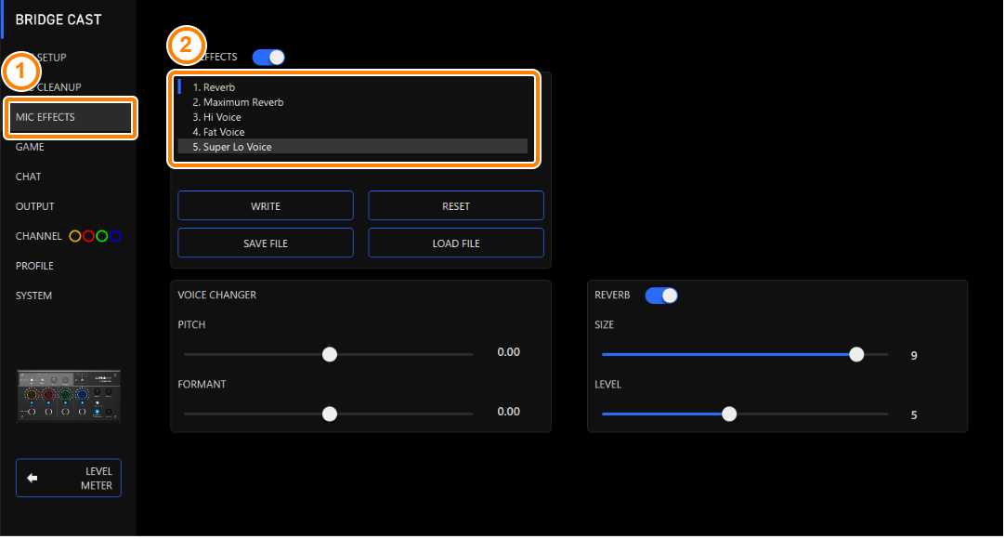The height and width of the screenshot is (539, 1005).
Task: Click the FORMANT slider handle
Action: point(330,414)
